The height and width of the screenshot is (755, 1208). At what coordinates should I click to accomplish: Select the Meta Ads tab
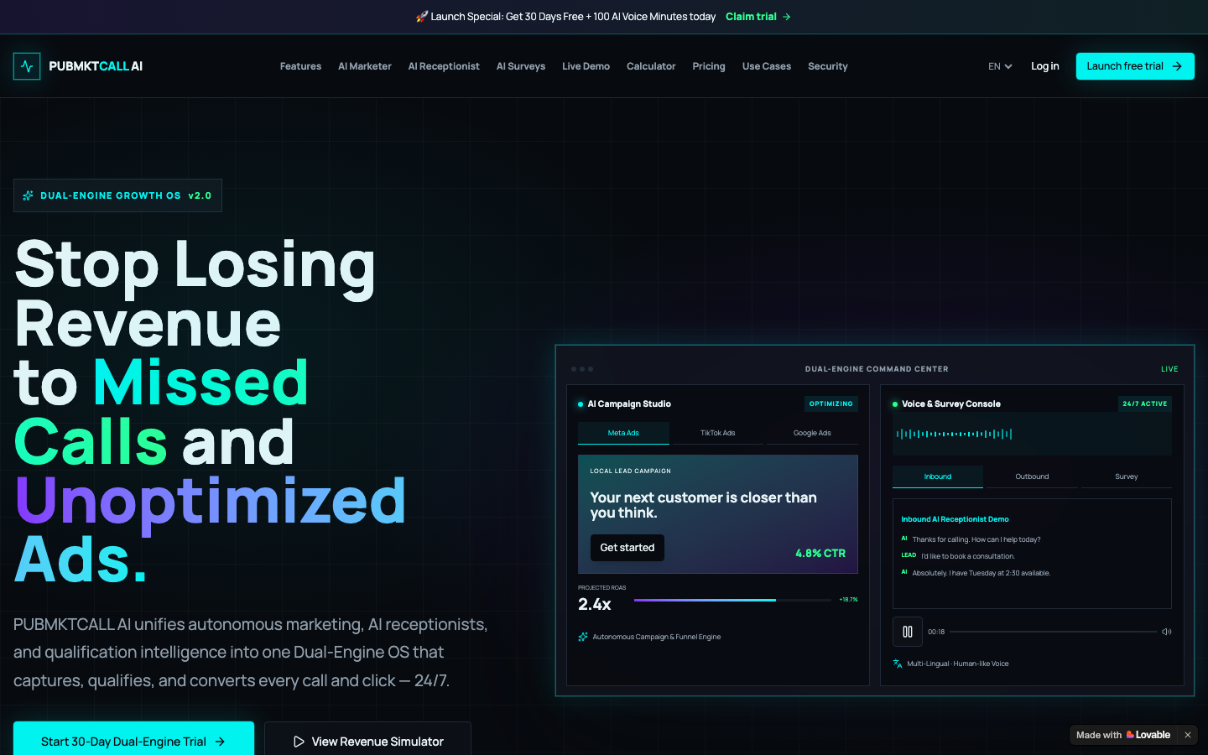tap(623, 433)
